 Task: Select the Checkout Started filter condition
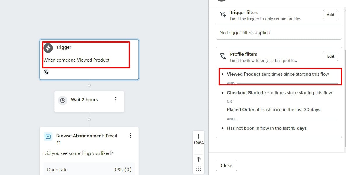[x=279, y=93]
